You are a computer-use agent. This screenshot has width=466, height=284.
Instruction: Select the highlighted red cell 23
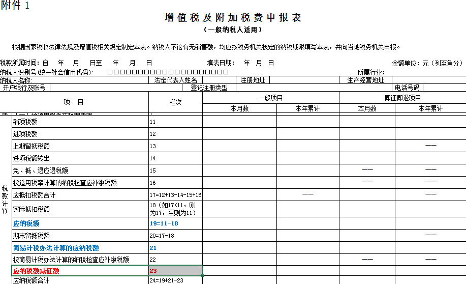[x=176, y=271]
